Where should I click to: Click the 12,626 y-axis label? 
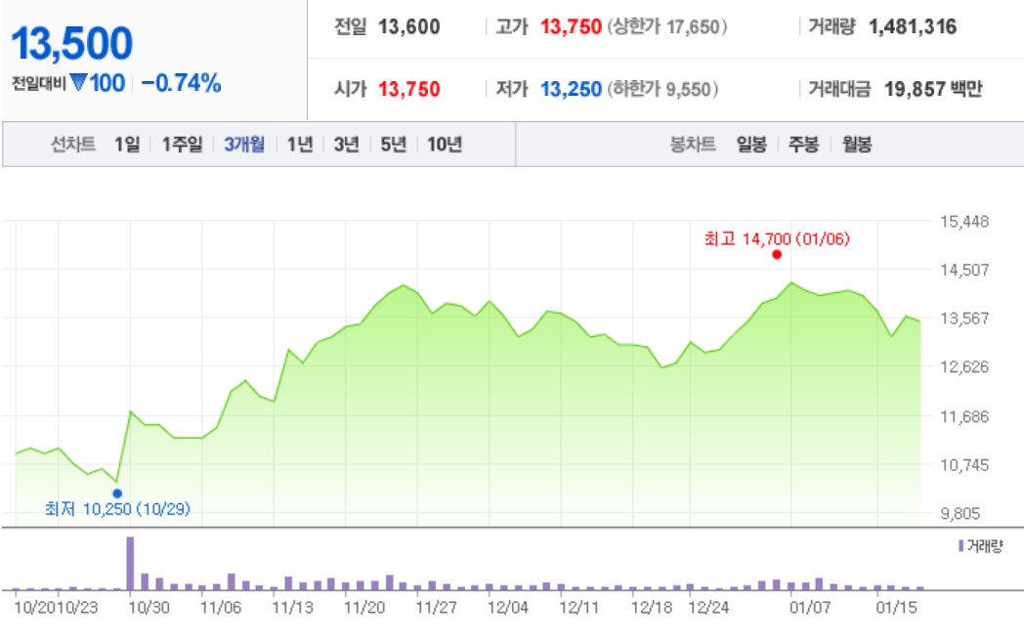coord(964,366)
